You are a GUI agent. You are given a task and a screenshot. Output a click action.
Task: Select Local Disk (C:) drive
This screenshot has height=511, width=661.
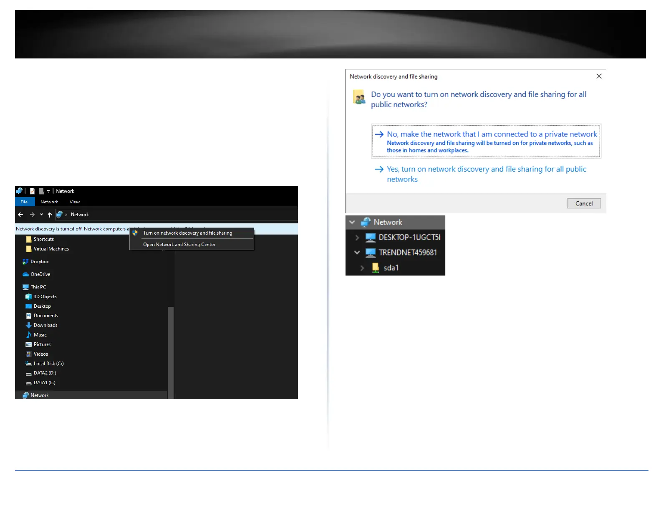tap(48, 364)
